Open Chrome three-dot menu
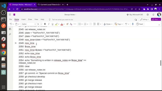Viewport: 162px width, 91px height. (159, 9)
